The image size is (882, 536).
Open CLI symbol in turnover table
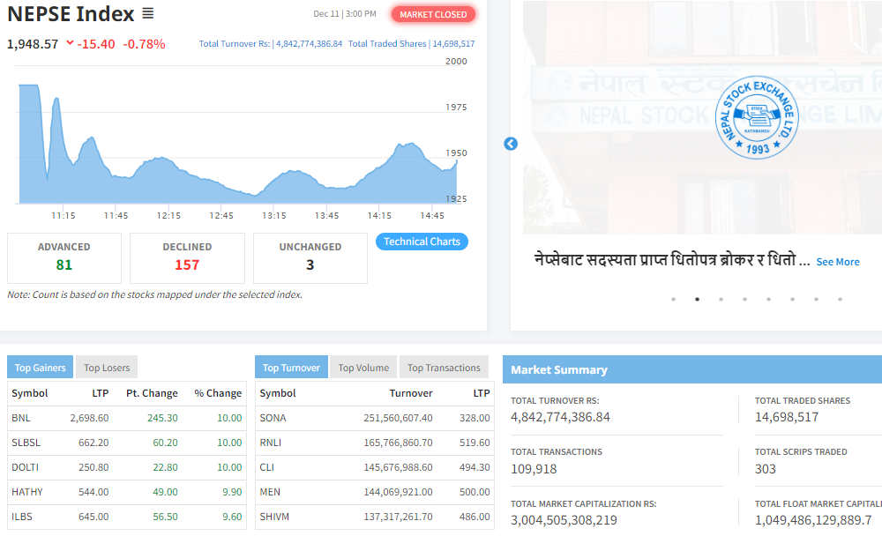(x=266, y=467)
